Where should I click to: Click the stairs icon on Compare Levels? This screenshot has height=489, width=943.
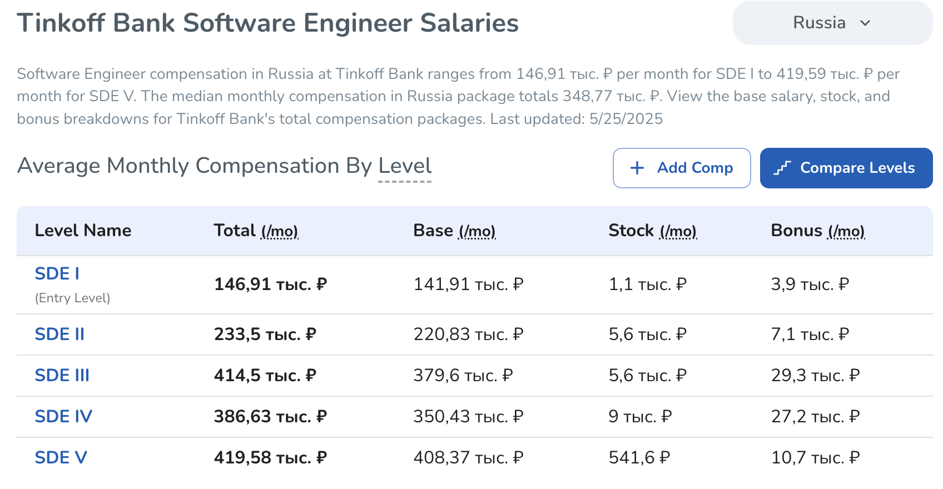(x=782, y=168)
